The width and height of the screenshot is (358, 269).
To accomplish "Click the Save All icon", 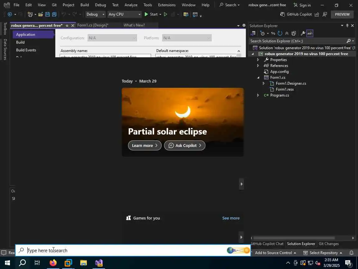I will (x=54, y=14).
